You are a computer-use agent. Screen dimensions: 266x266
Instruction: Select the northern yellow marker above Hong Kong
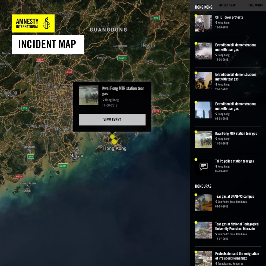112,137
